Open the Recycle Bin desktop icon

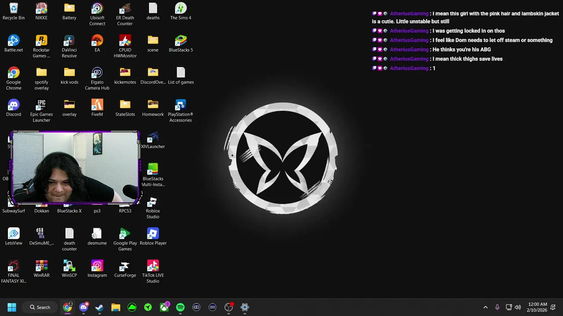pos(14,12)
